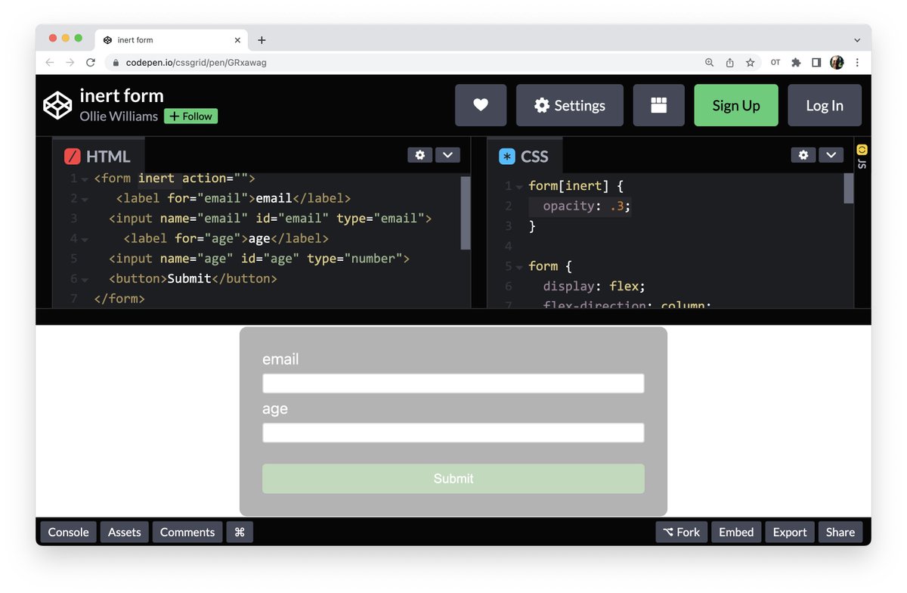Bookmark this page with star icon
907x593 pixels.
pyautogui.click(x=750, y=63)
